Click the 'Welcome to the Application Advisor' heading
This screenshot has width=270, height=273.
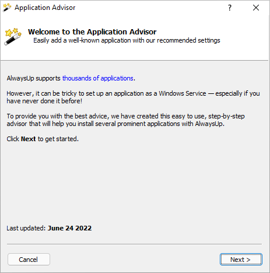(x=92, y=32)
